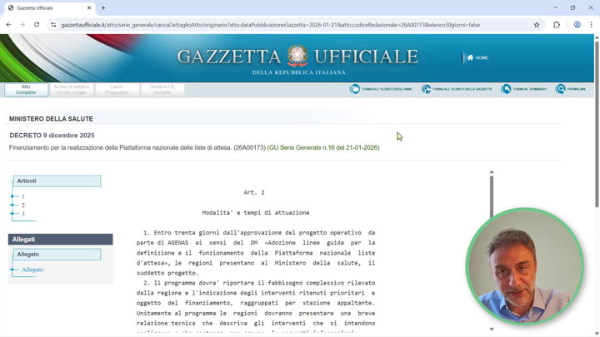Open GU Serie Generale n.16 link
The image size is (600, 337).
323,147
